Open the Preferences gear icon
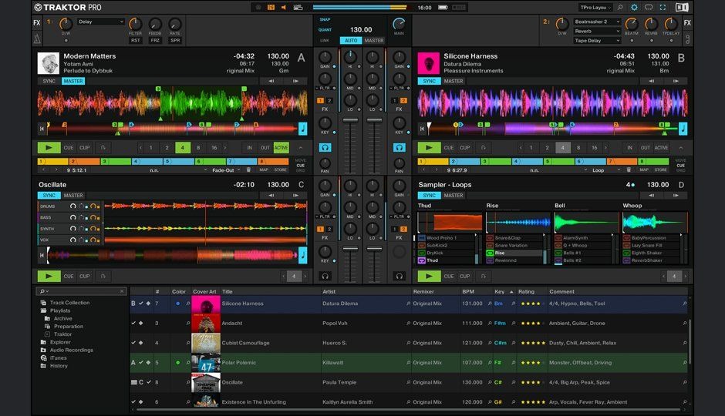The image size is (725, 416). coord(634,8)
